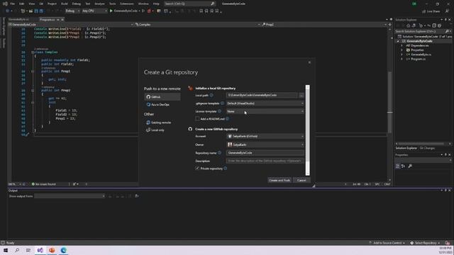
Task: Click Select Repository in status bar
Action: pos(426,243)
